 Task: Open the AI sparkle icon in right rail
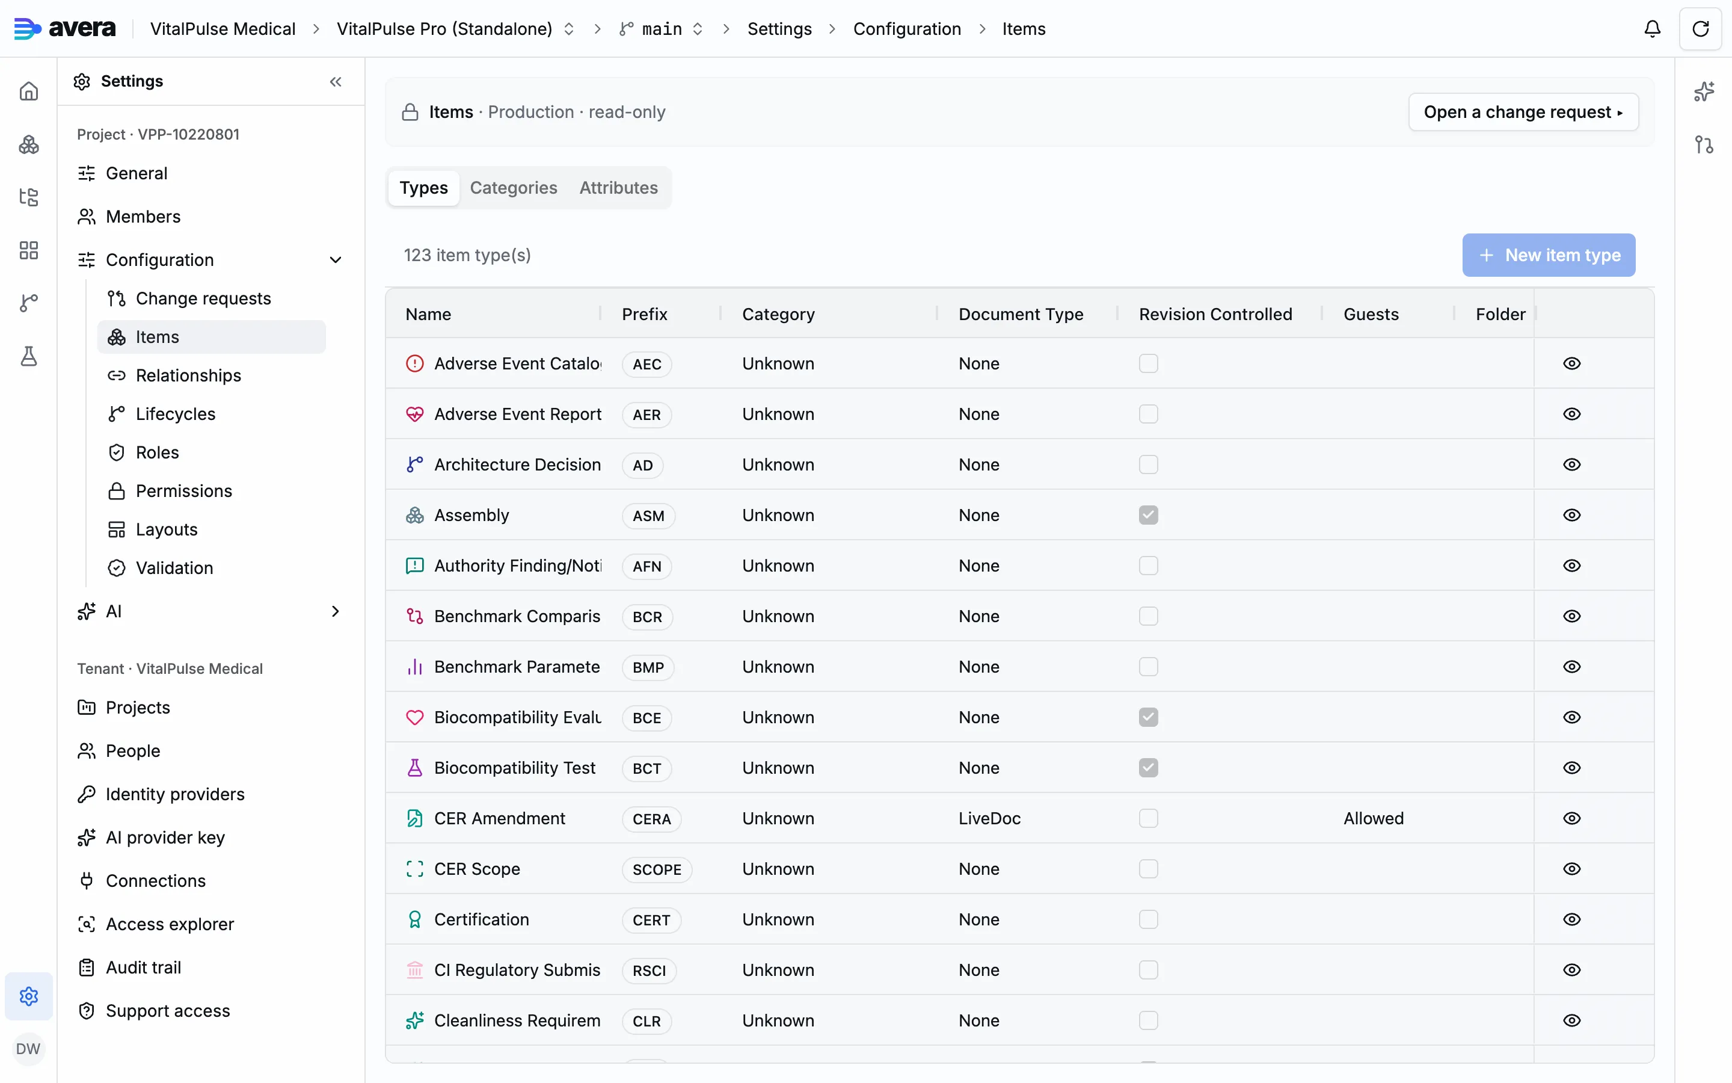(1704, 91)
